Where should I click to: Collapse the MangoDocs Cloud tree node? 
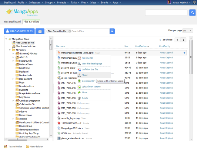click(6, 39)
